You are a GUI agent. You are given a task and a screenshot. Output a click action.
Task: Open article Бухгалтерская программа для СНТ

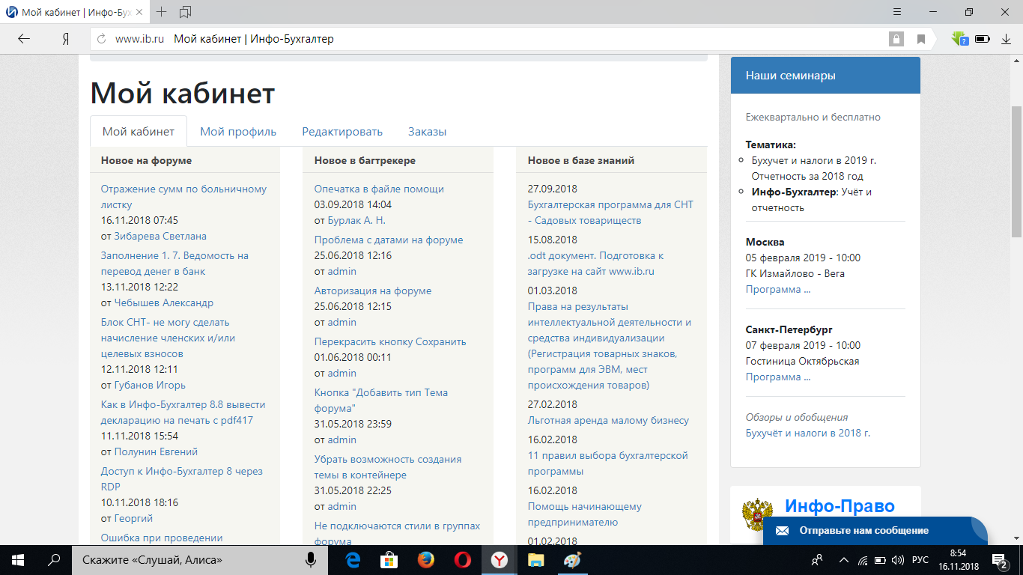(x=611, y=213)
